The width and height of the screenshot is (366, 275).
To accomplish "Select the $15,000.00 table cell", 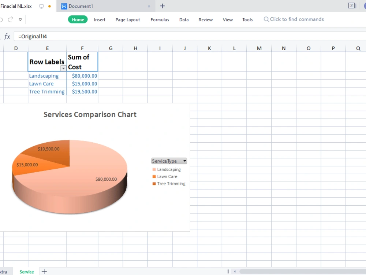I will coord(82,84).
